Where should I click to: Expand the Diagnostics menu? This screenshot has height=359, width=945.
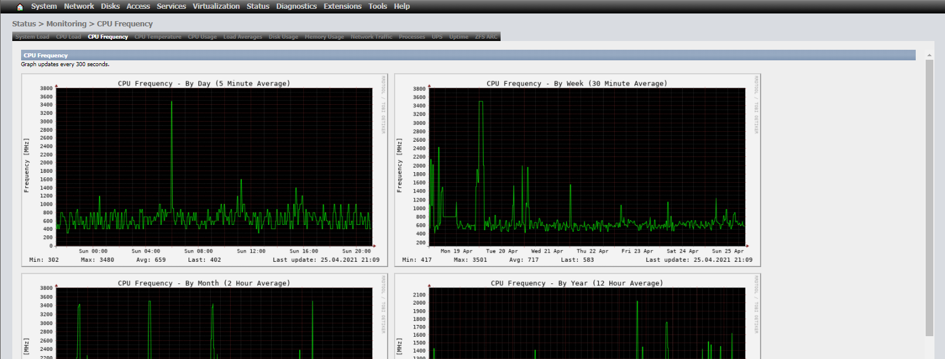296,6
